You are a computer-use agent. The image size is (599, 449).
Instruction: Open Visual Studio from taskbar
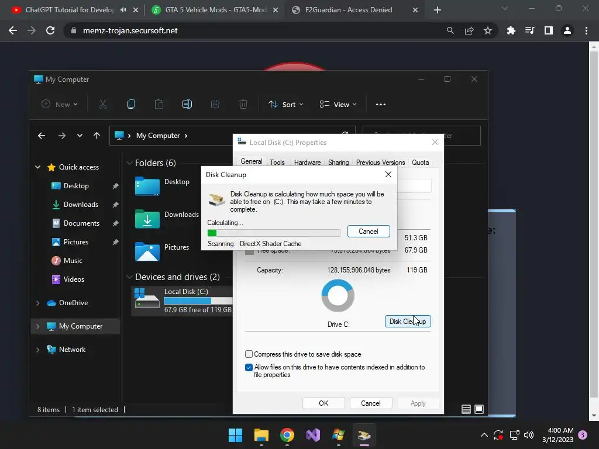point(313,435)
